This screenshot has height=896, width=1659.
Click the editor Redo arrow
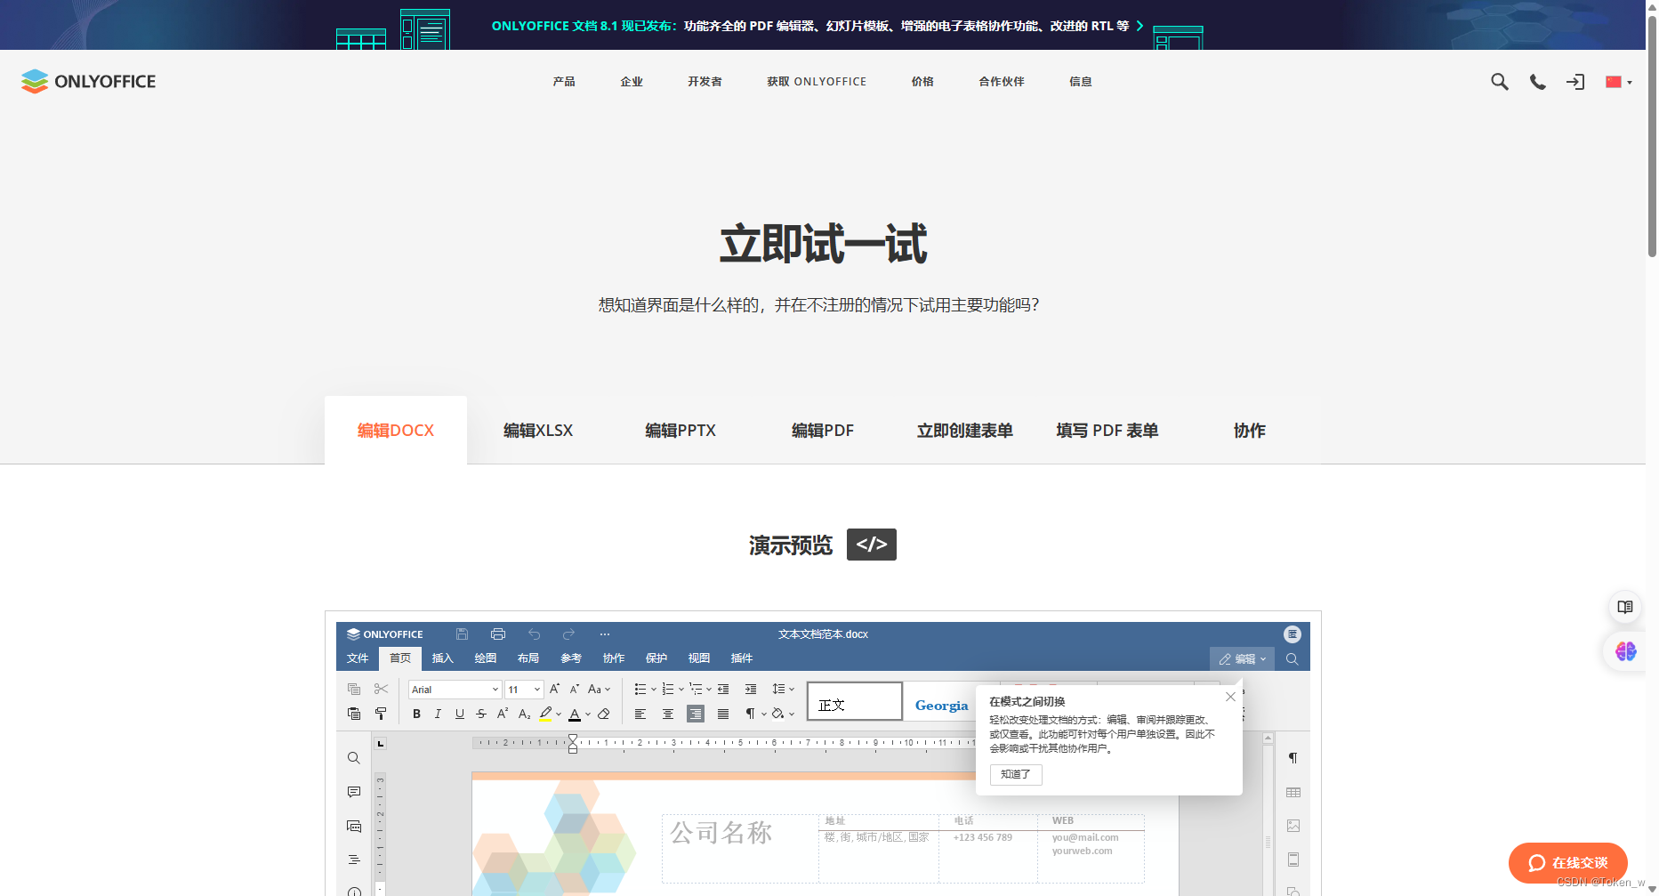tap(568, 634)
